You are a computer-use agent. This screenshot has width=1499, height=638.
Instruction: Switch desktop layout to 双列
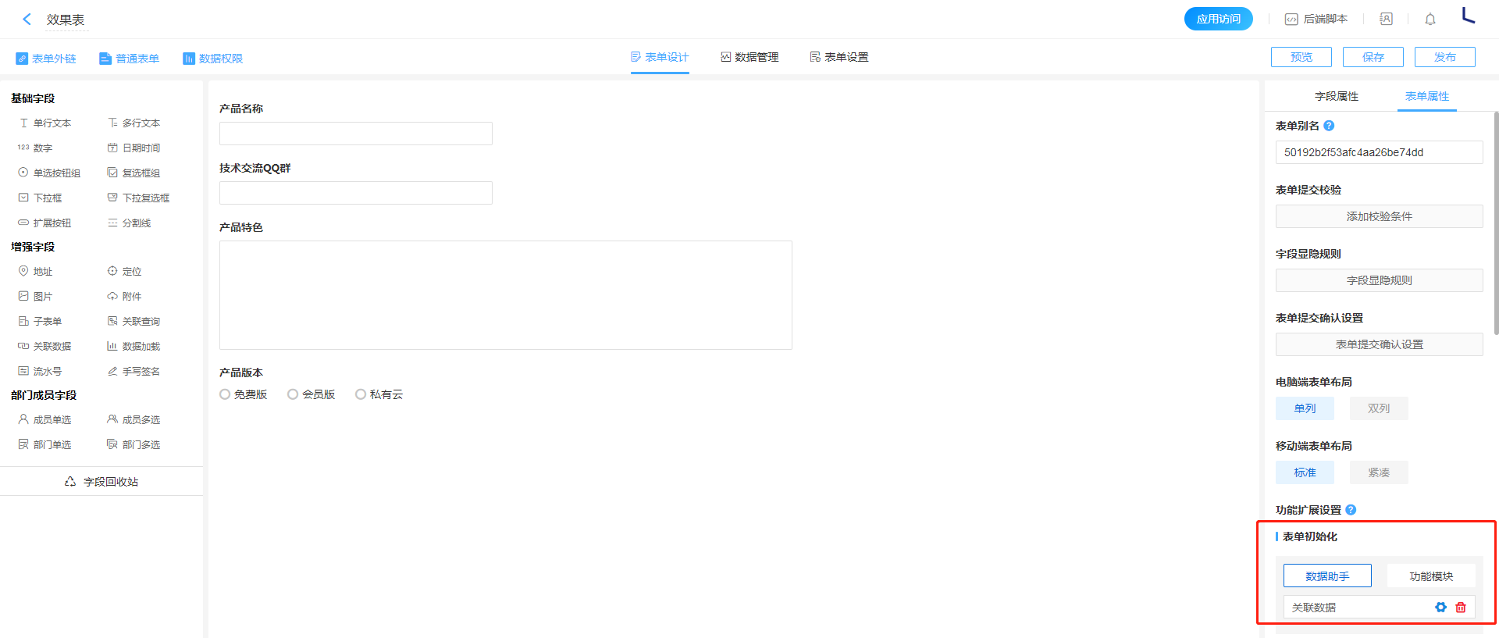pos(1378,408)
